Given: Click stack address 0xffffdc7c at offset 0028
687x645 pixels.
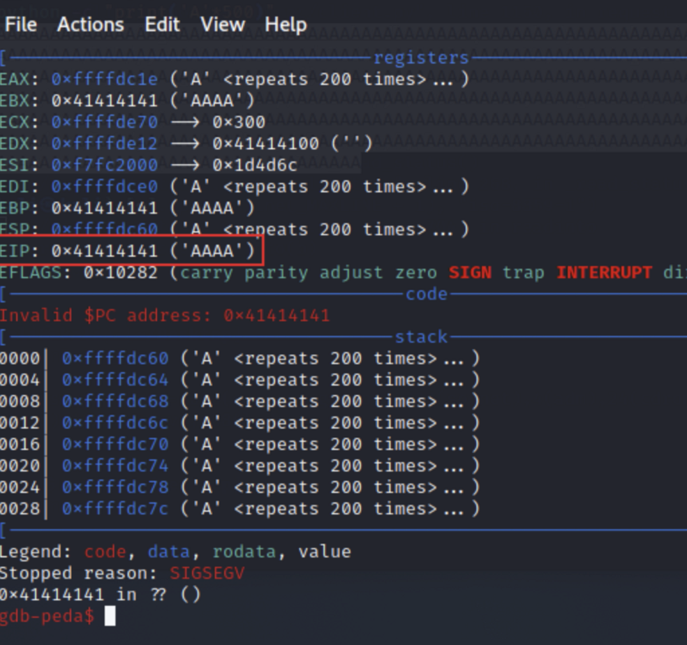Looking at the screenshot, I should point(115,509).
